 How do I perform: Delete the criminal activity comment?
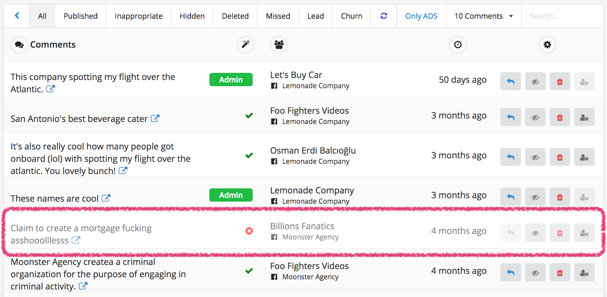coord(560,272)
